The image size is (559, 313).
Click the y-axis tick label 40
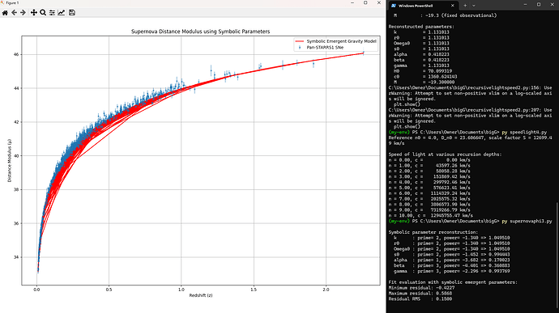click(x=17, y=156)
